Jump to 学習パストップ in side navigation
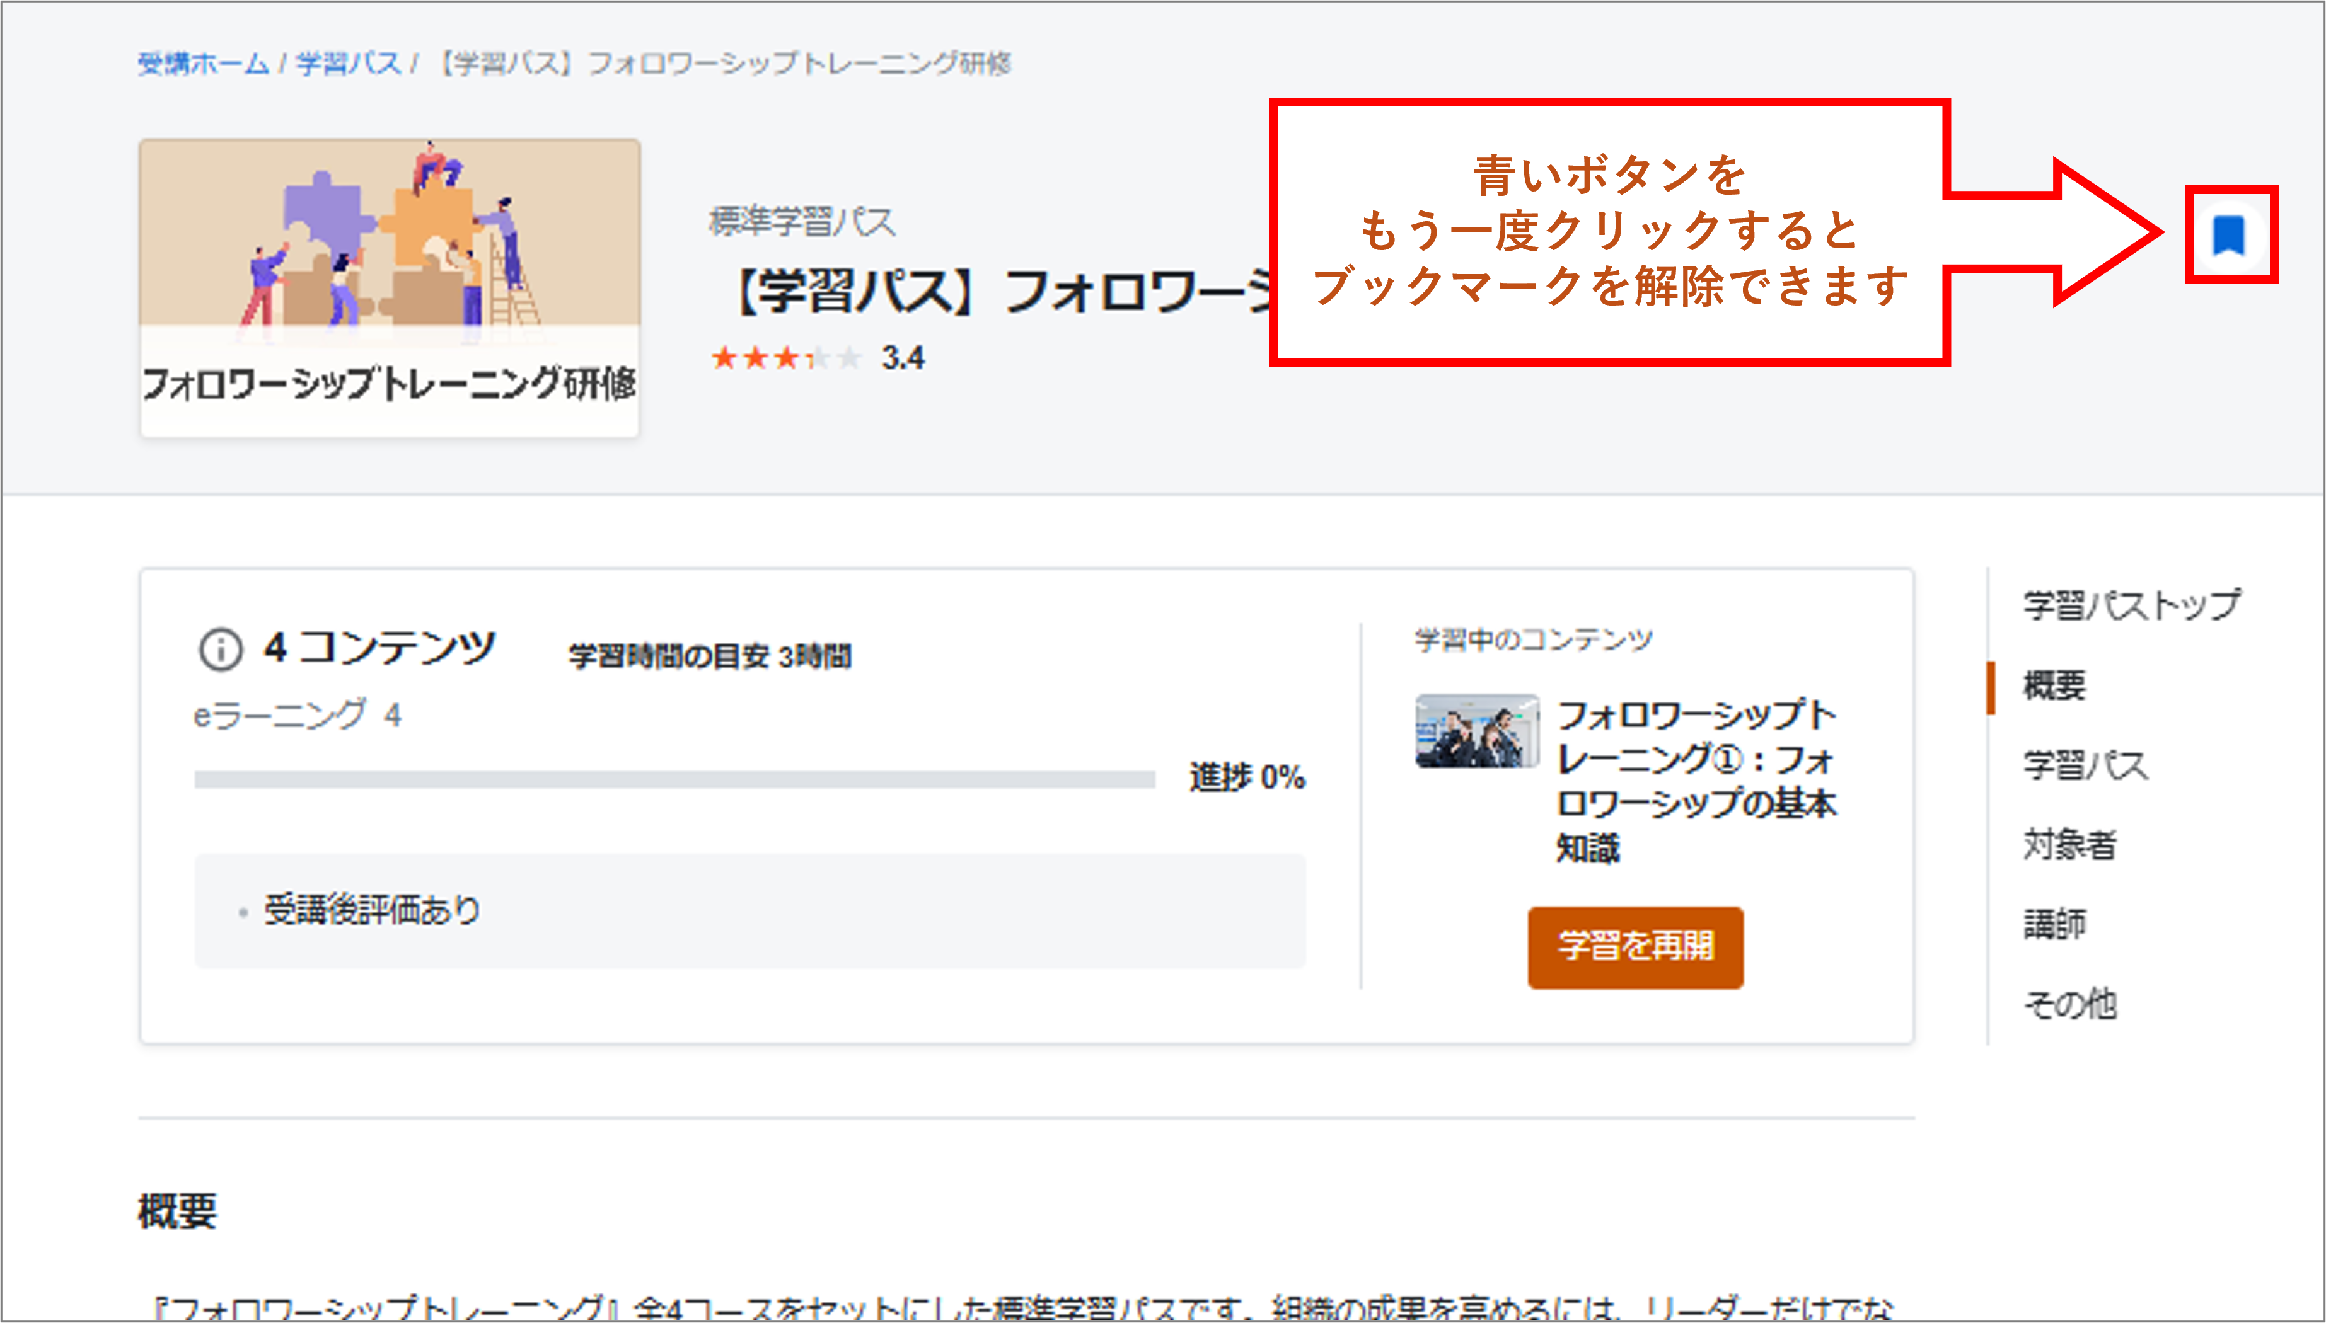 2131,605
